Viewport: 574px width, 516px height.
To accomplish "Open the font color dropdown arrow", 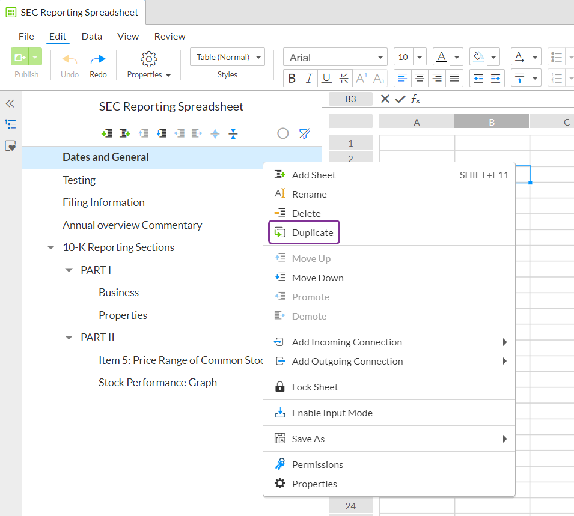I will click(x=456, y=58).
